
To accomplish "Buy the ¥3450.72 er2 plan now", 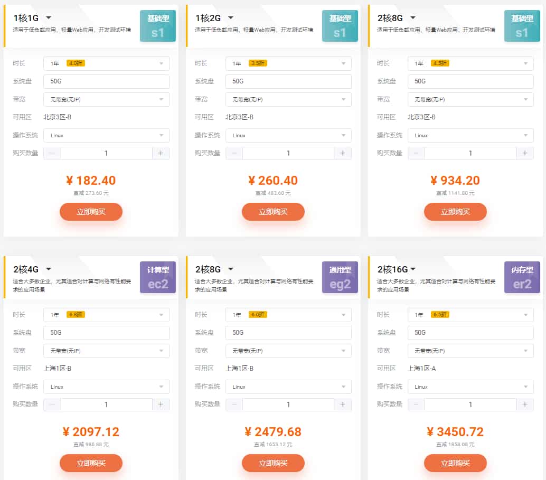I will click(455, 463).
